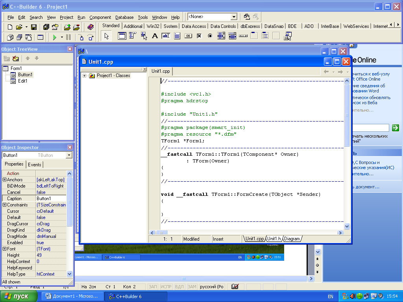Click the Windows пуск Start button
This screenshot has width=403, height=302.
click(18, 296)
